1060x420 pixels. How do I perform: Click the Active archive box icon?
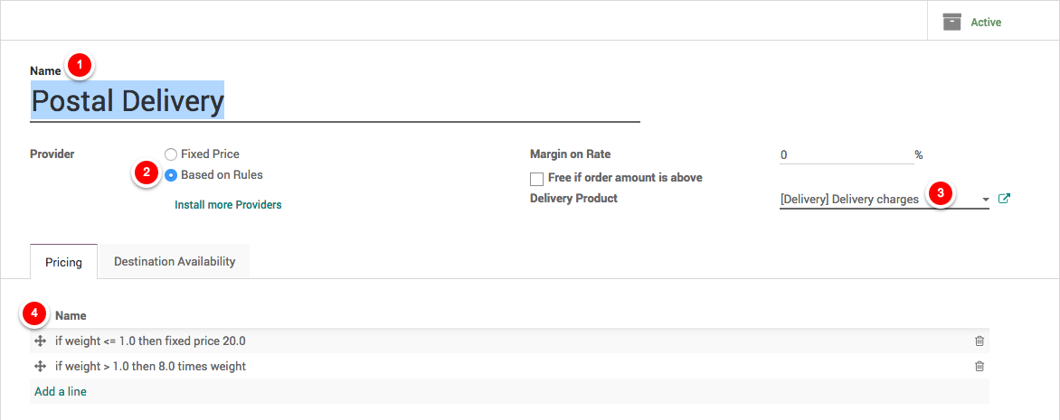951,22
